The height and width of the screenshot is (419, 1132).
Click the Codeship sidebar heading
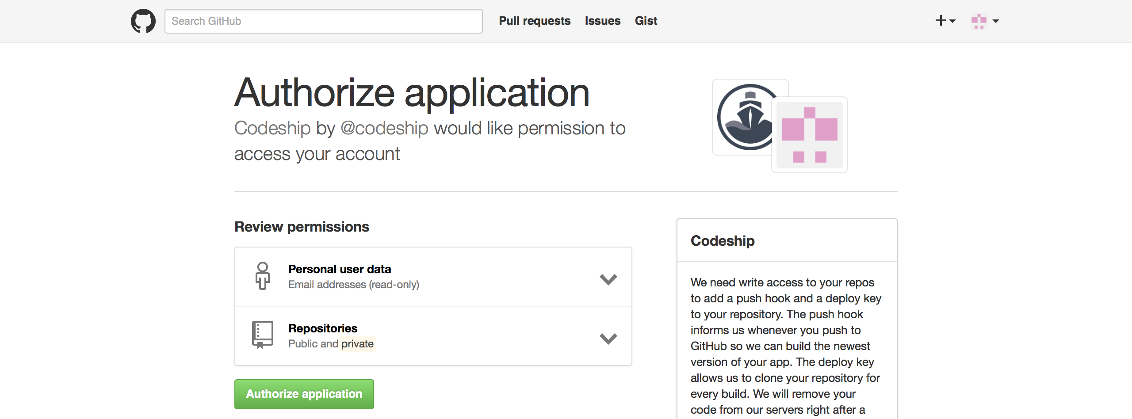click(722, 240)
